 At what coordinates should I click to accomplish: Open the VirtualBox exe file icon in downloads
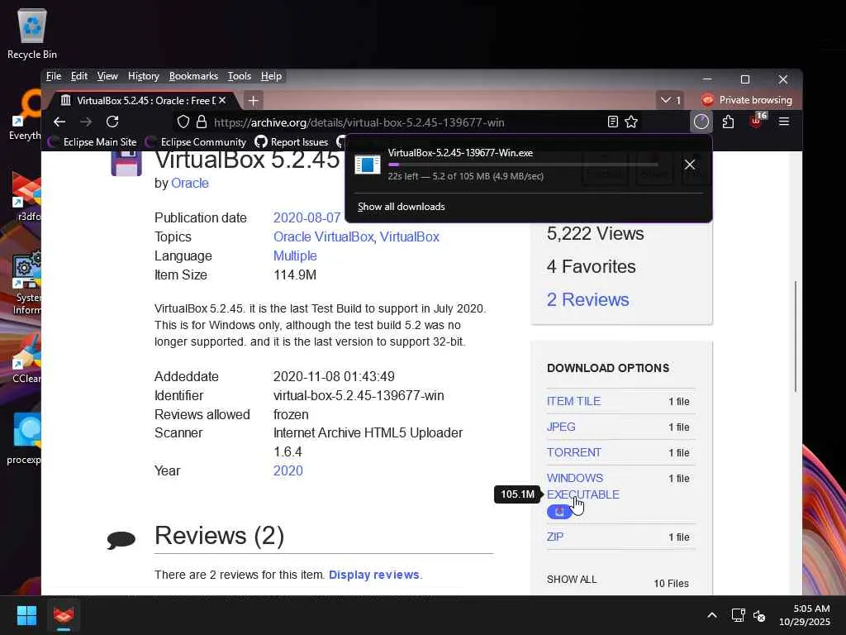tap(368, 165)
